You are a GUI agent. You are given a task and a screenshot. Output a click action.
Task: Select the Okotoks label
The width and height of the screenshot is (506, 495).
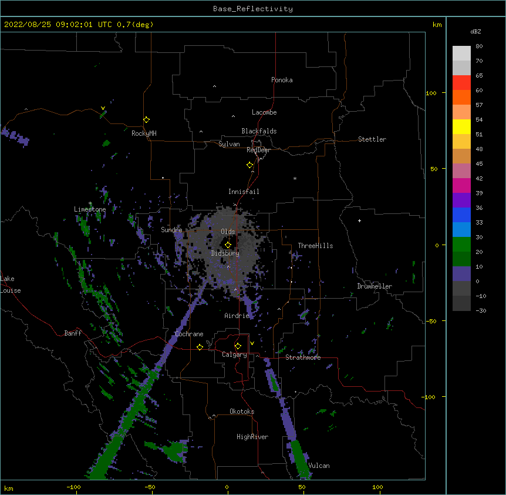coord(242,412)
